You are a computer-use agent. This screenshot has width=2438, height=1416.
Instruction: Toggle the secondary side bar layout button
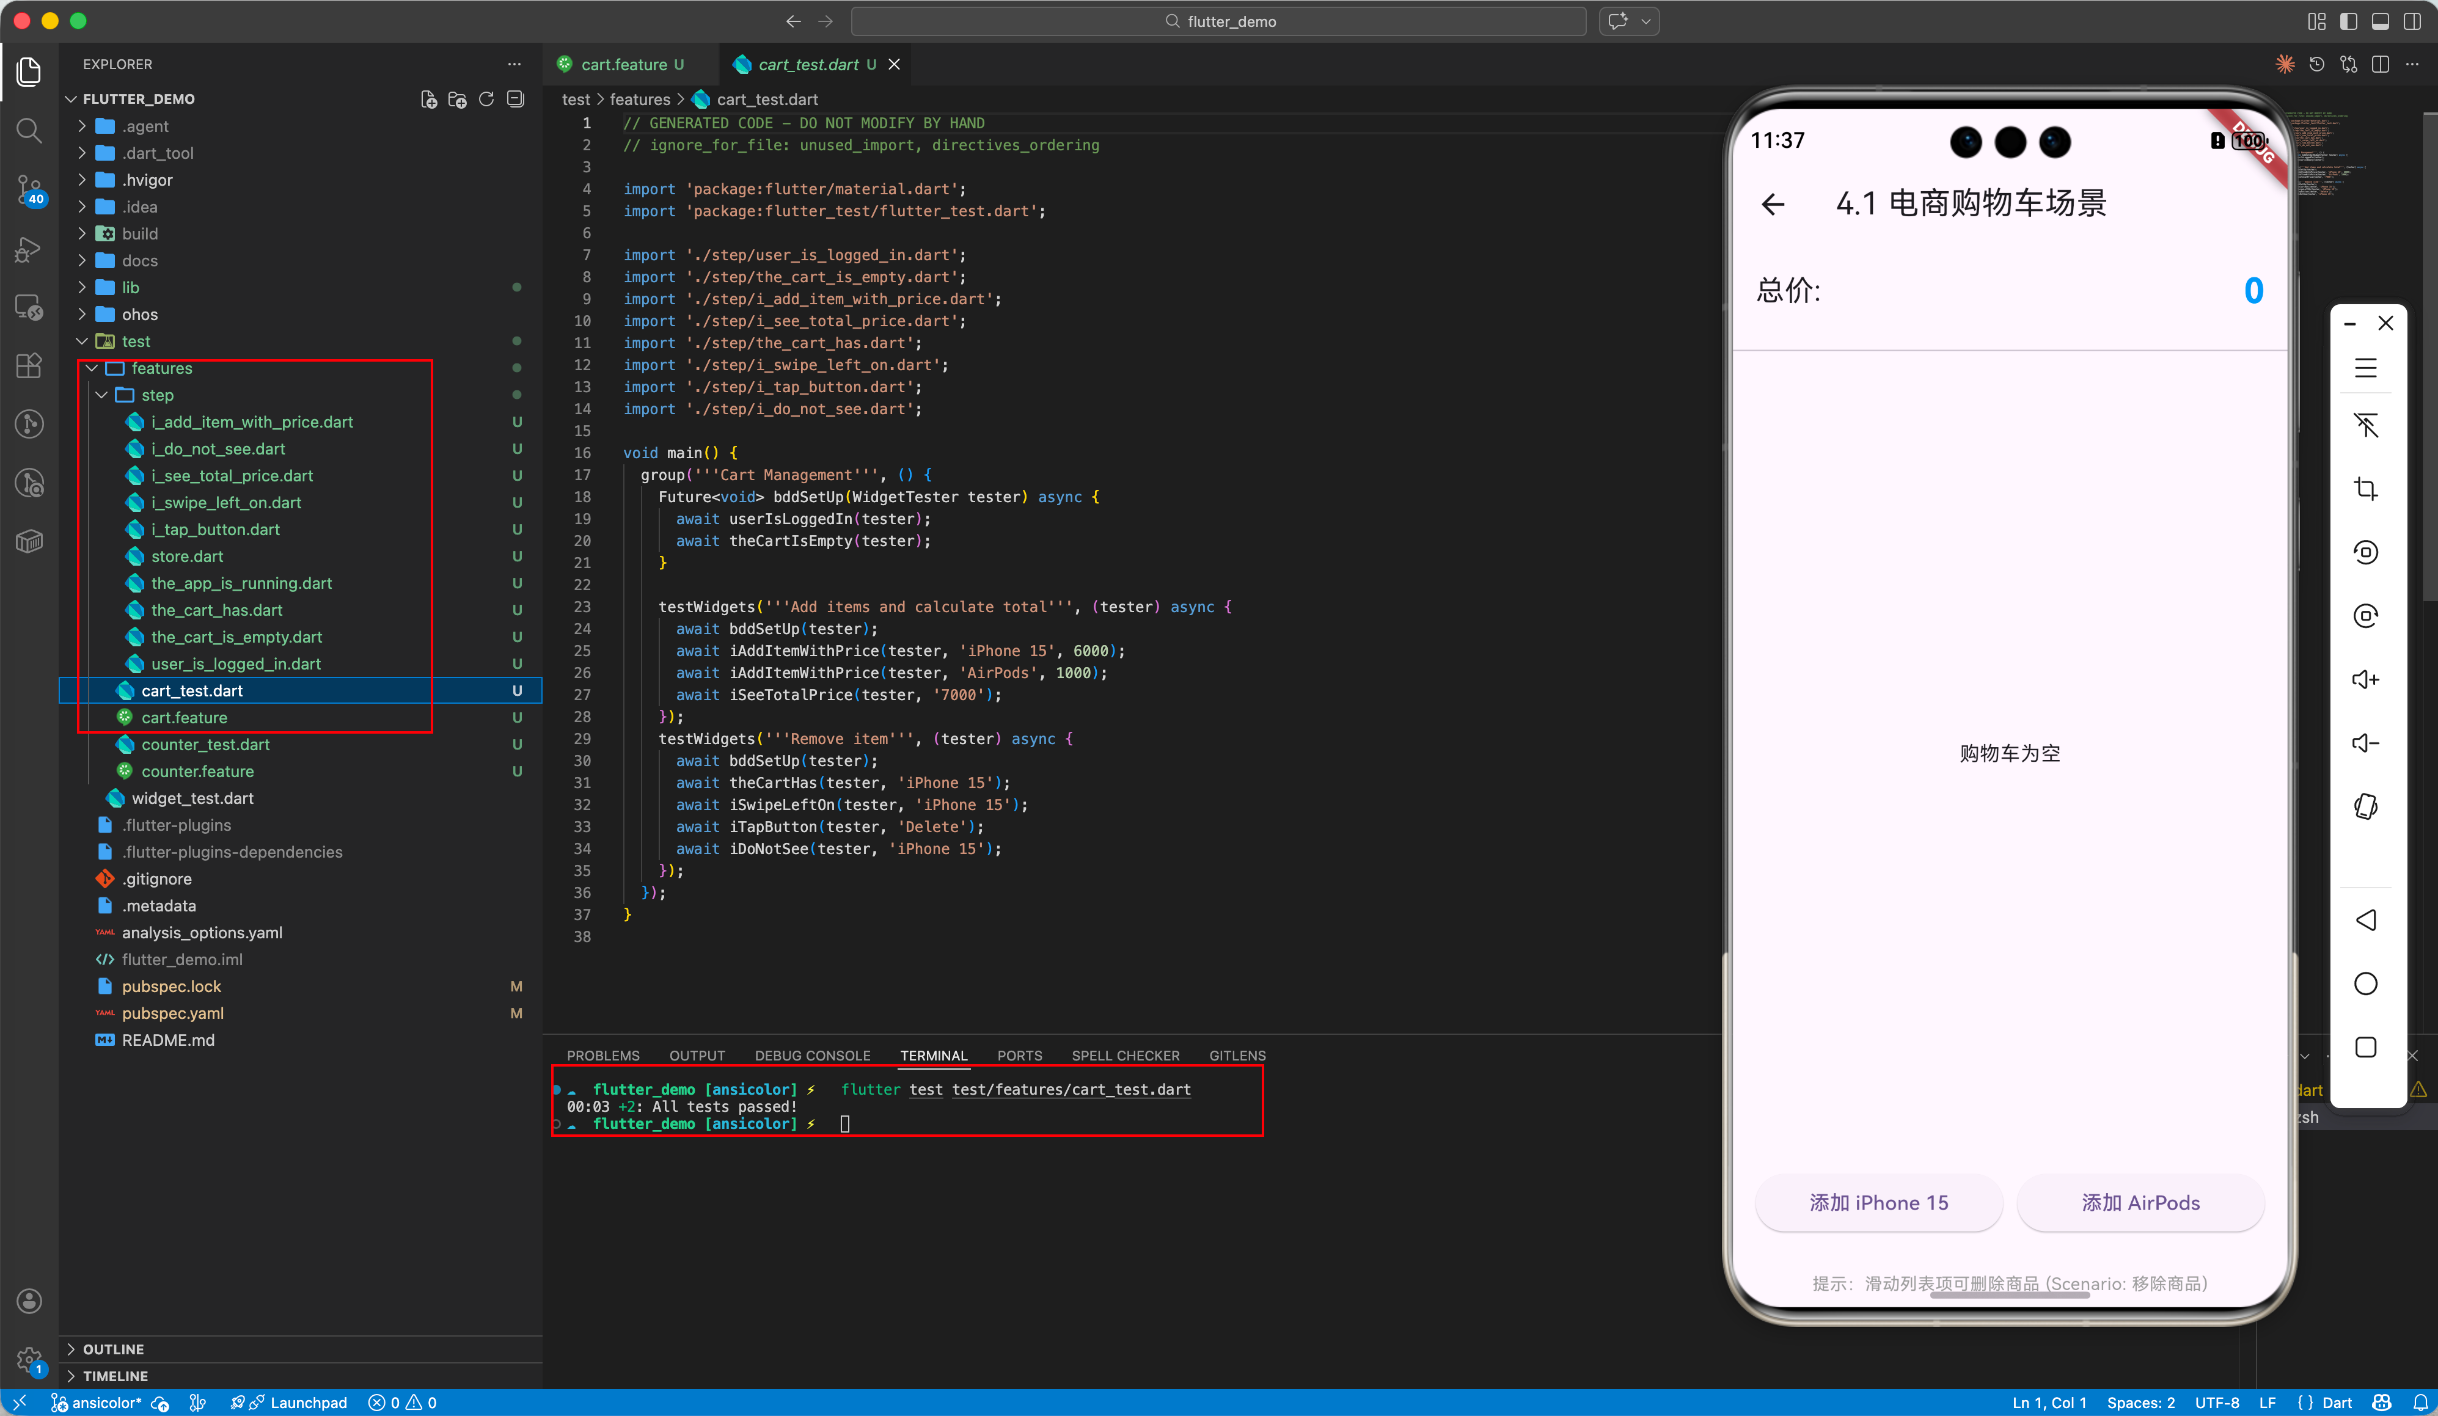(2412, 21)
